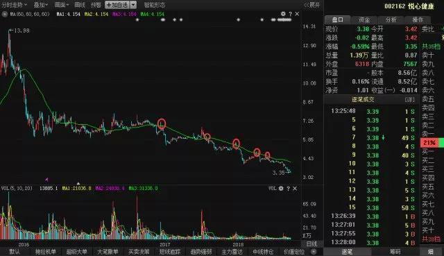The height and width of the screenshot is (256, 444).
Task: Expand the collapsed panel via 展开
Action: (x=311, y=5)
